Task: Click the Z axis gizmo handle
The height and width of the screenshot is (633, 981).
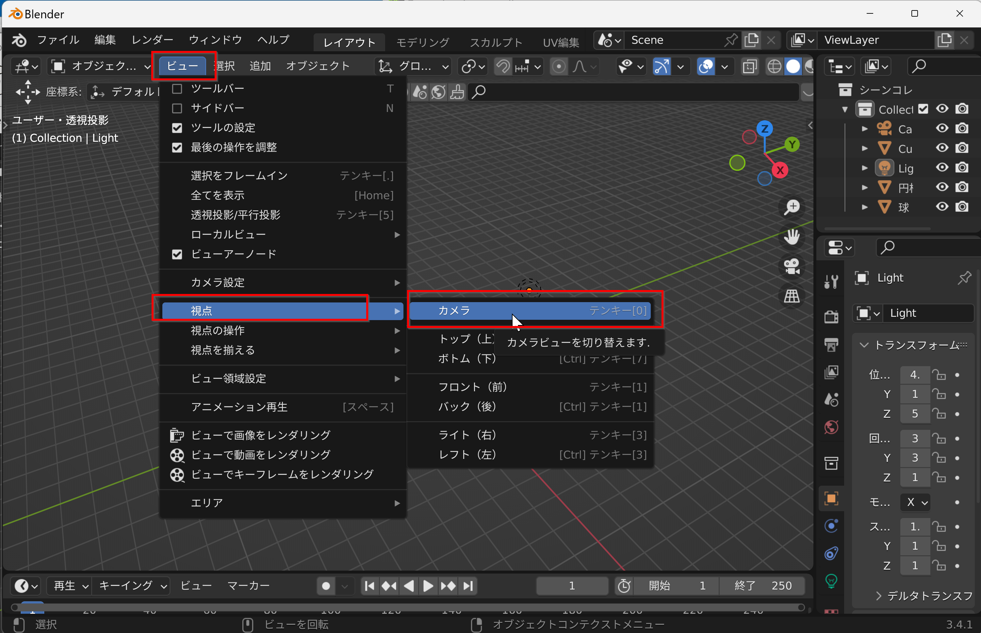Action: click(764, 129)
